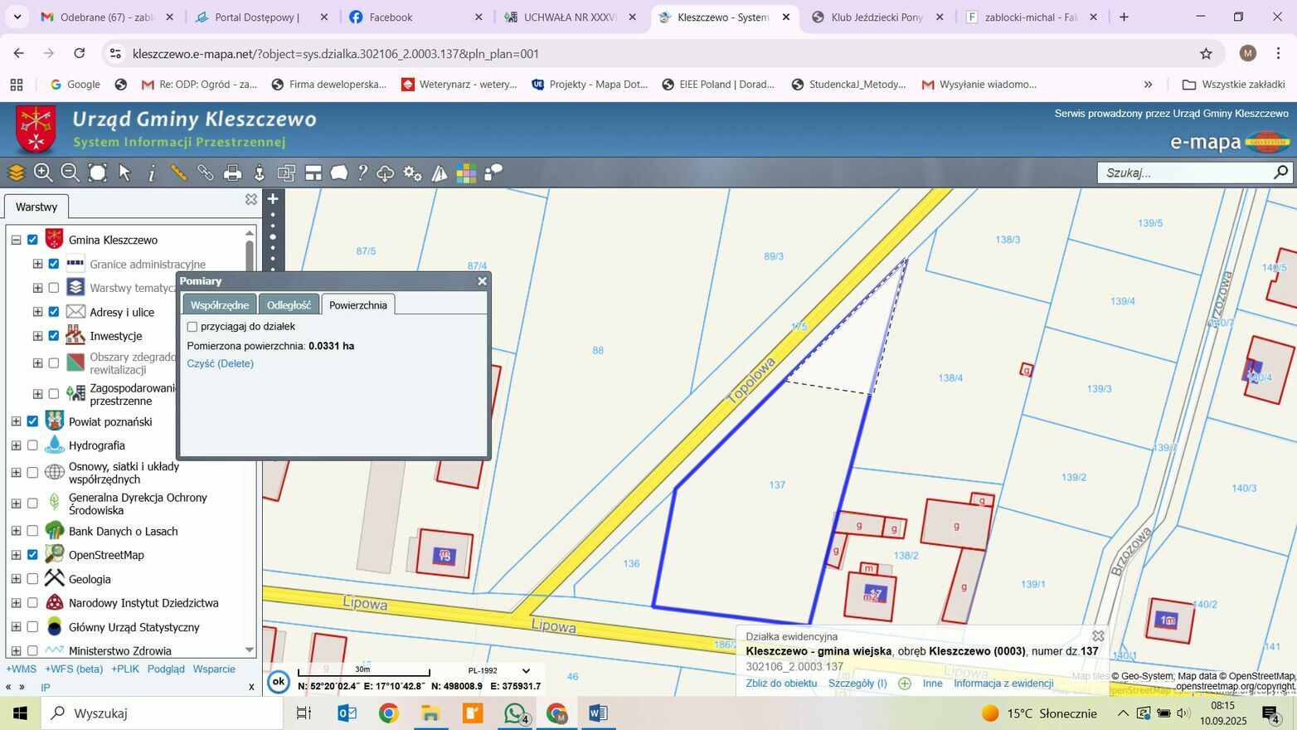Toggle the Gmina Kleszczewo layer checkbox
Viewport: 1297px width, 730px height.
[32, 240]
